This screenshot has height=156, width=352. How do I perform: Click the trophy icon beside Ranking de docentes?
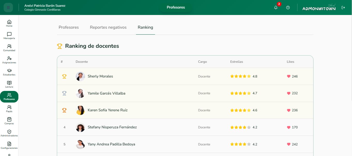[x=60, y=46]
